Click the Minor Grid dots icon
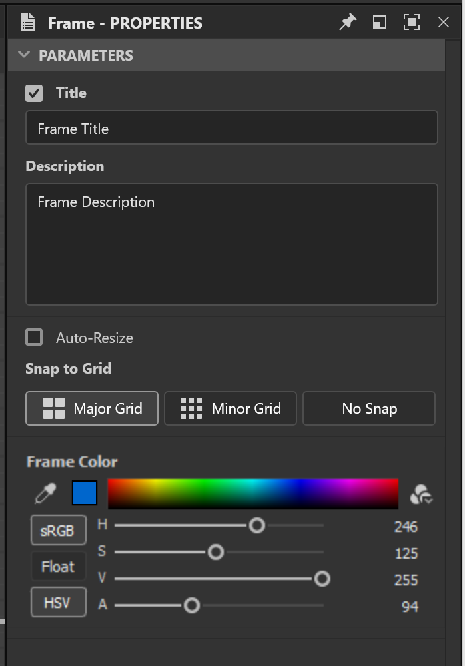The height and width of the screenshot is (666, 465). click(191, 408)
